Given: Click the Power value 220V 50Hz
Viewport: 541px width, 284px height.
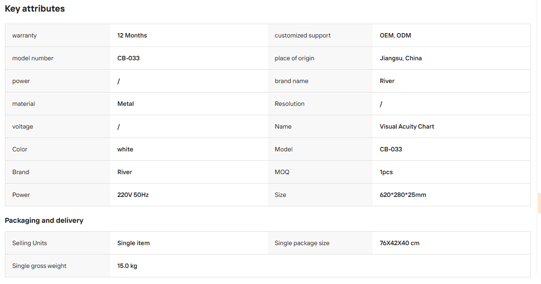Looking at the screenshot, I should click(x=133, y=195).
